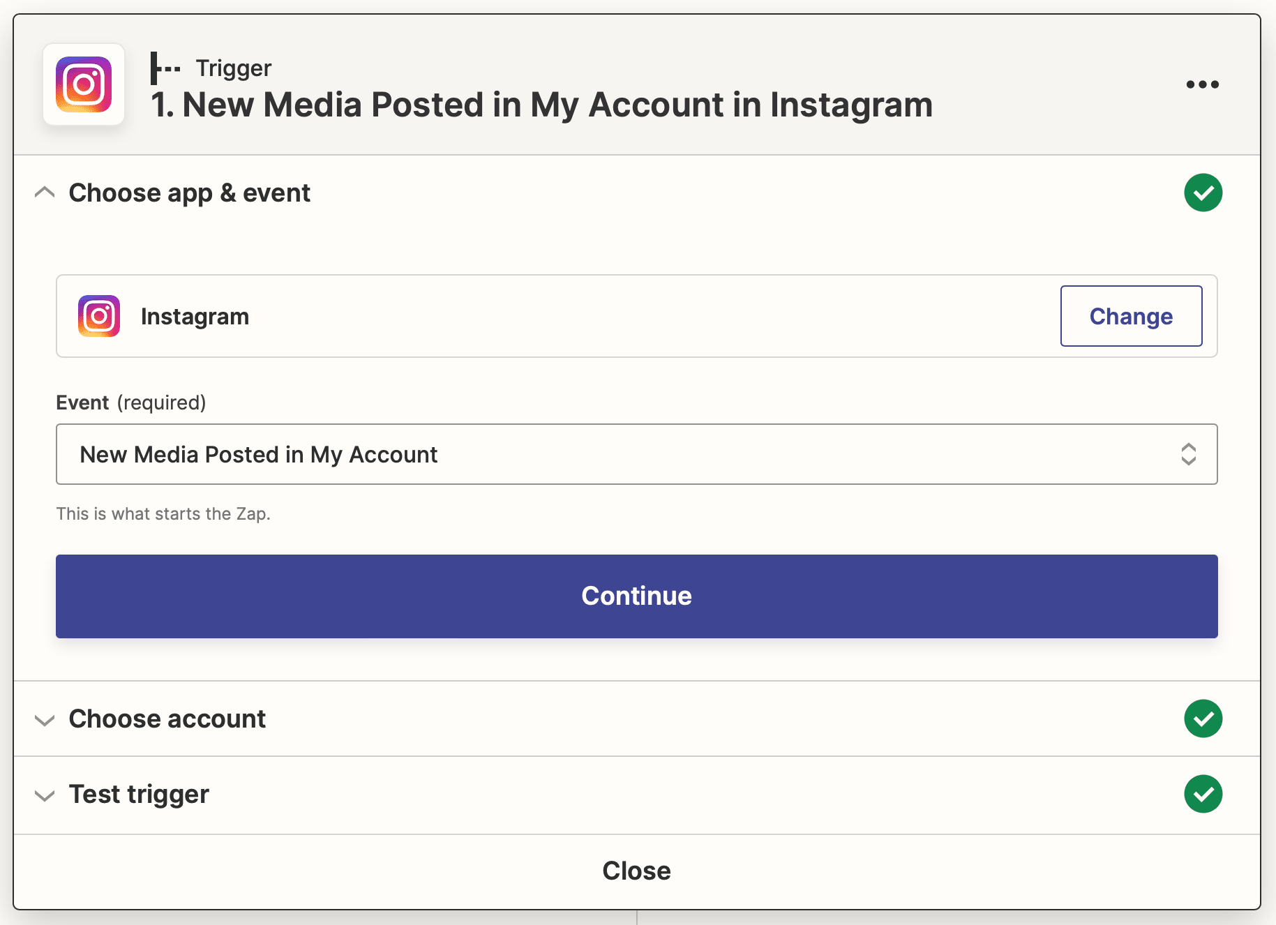This screenshot has width=1276, height=925.
Task: Click the Instagram icon in the app selector
Action: 98,316
